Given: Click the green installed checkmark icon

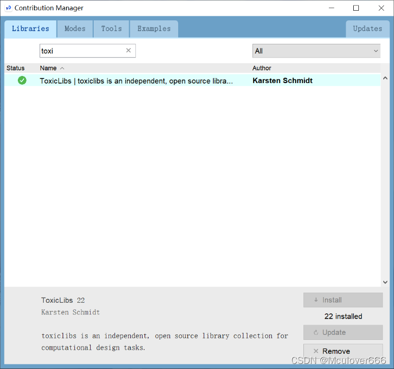Looking at the screenshot, I should (22, 81).
